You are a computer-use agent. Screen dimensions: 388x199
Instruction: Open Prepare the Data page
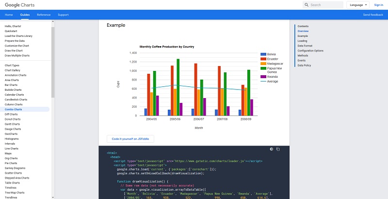(15, 41)
